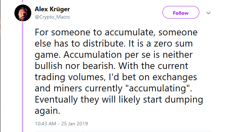Click the word 'exchanges' in tweet body
The image size is (225, 132).
point(175,77)
